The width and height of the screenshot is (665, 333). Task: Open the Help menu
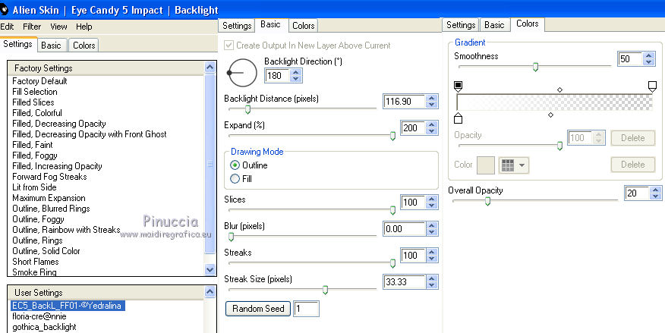(84, 27)
